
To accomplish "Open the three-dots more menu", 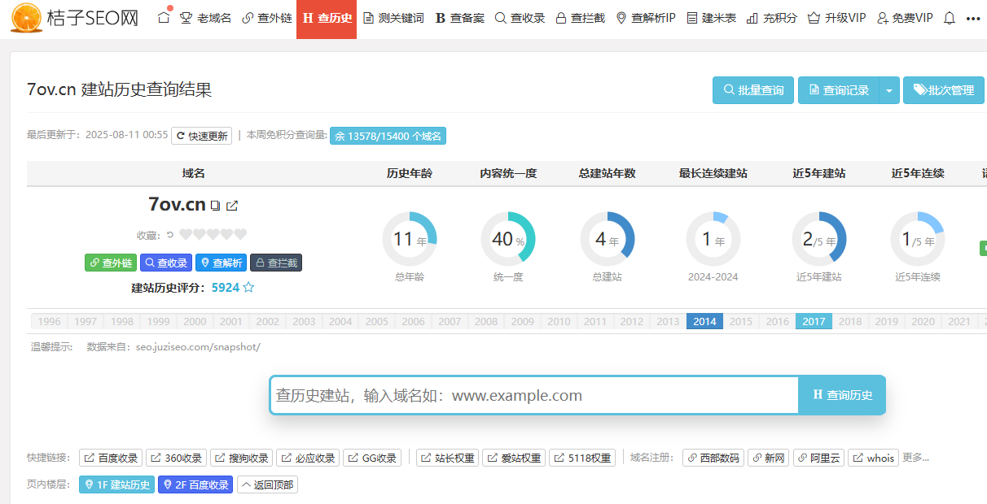I will tap(972, 18).
